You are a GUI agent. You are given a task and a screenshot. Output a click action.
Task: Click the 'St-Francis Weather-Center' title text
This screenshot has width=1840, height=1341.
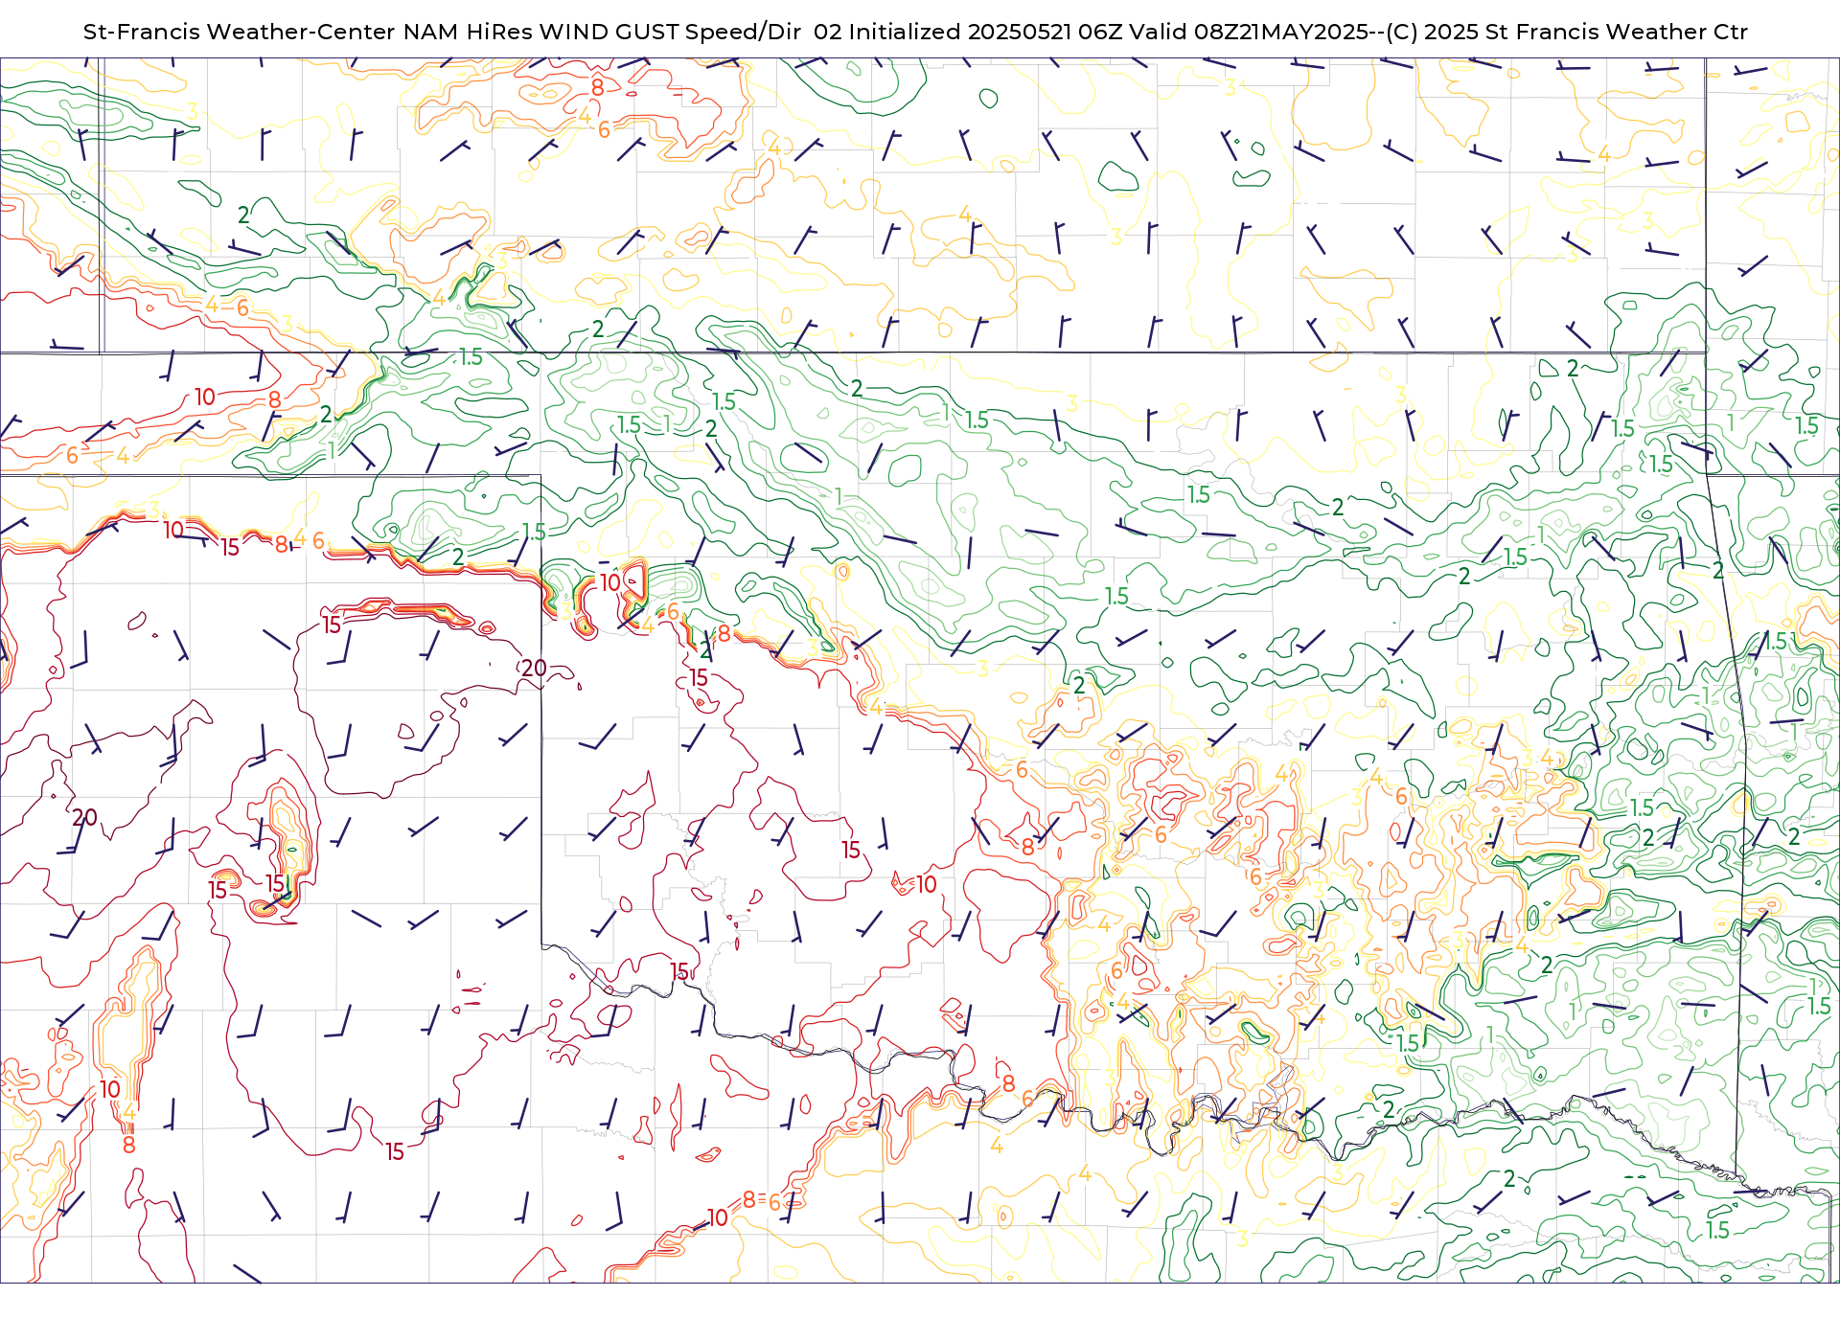(x=240, y=32)
